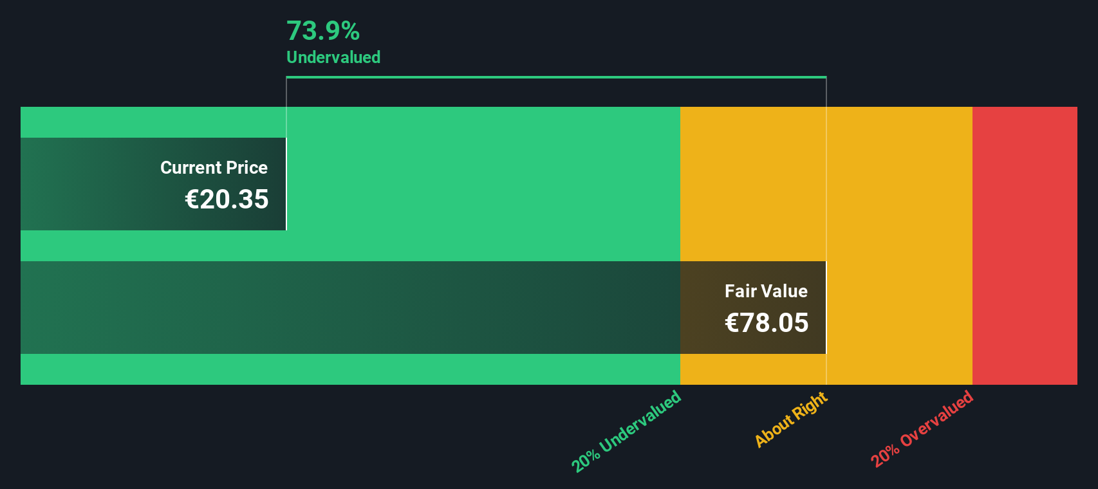
Task: Click the red overvalued zone
Action: pos(1025,244)
